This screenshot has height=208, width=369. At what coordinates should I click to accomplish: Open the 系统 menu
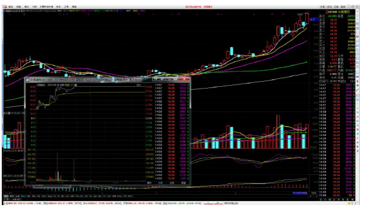click(11, 7)
